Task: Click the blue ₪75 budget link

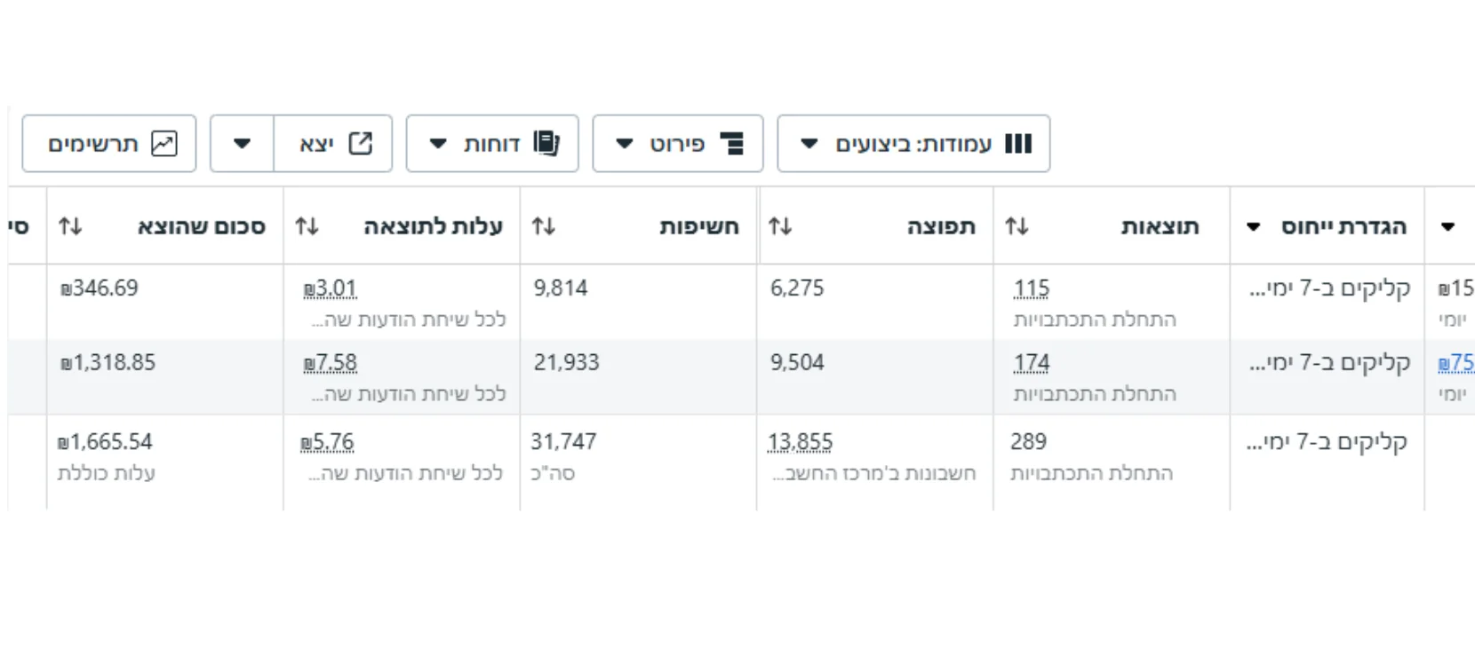Action: [x=1456, y=363]
